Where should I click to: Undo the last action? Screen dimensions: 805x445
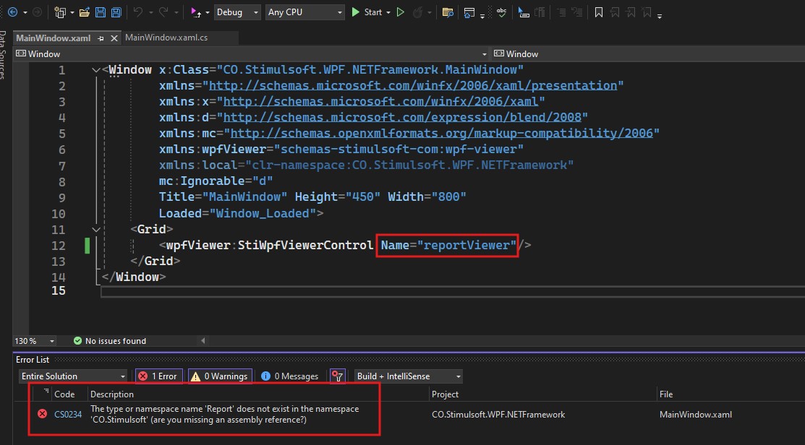coord(137,12)
